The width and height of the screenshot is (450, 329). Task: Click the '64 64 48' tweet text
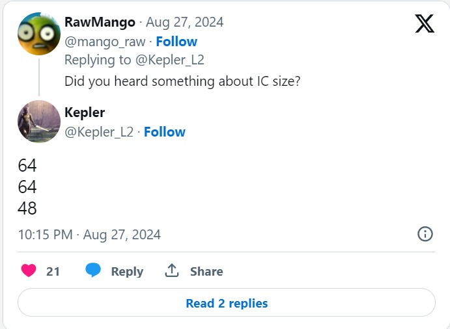(27, 187)
